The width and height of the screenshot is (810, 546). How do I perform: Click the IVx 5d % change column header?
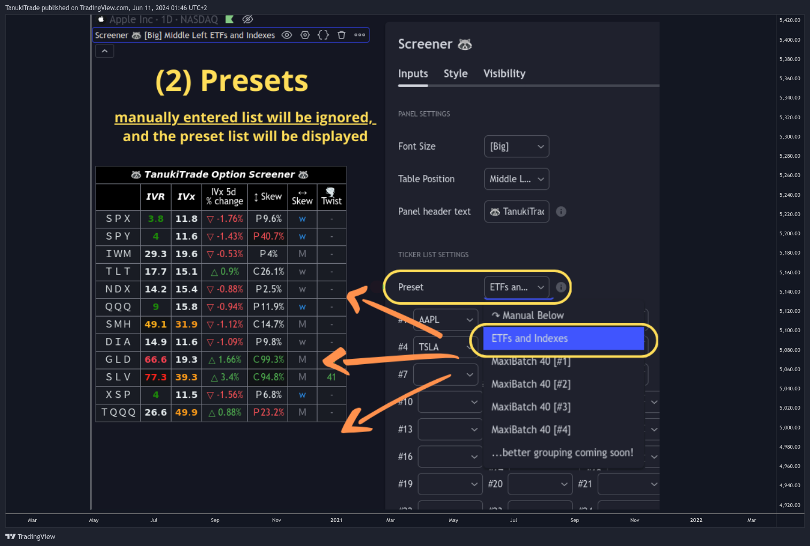(225, 197)
